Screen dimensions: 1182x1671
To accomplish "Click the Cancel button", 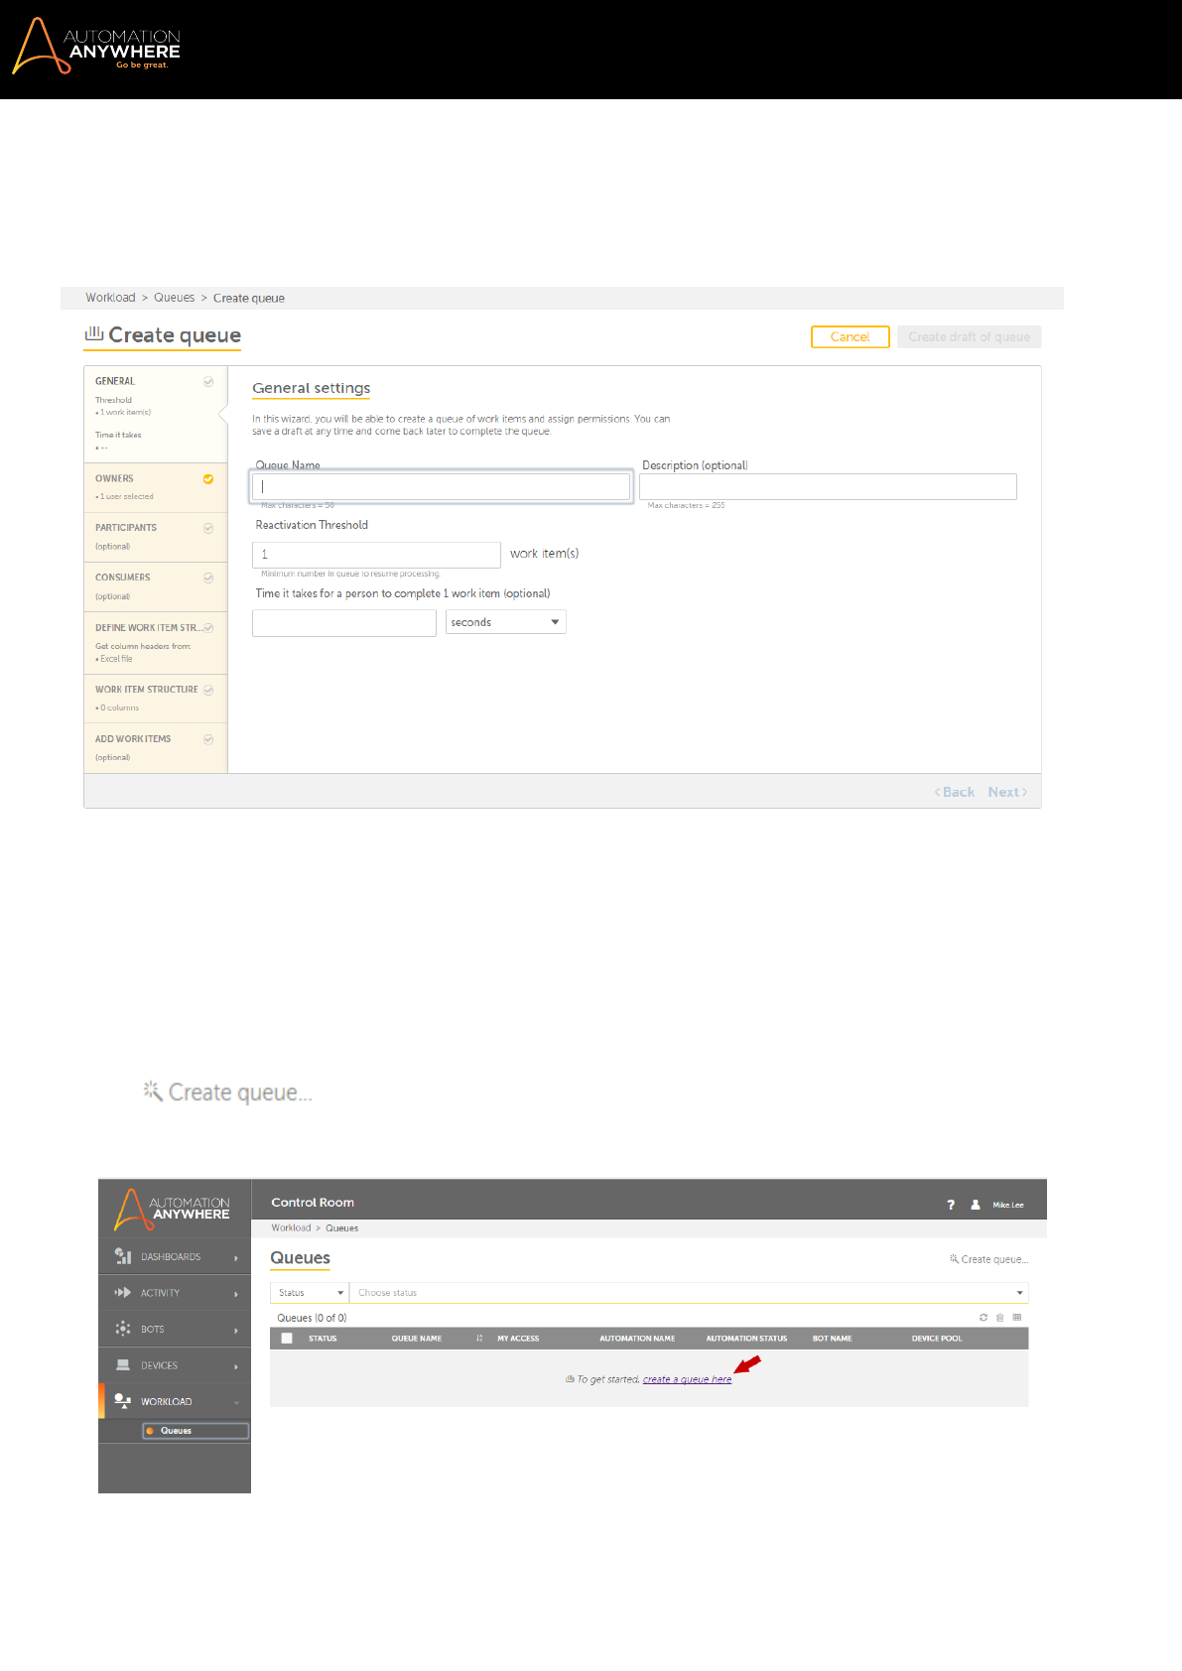I will click(851, 337).
